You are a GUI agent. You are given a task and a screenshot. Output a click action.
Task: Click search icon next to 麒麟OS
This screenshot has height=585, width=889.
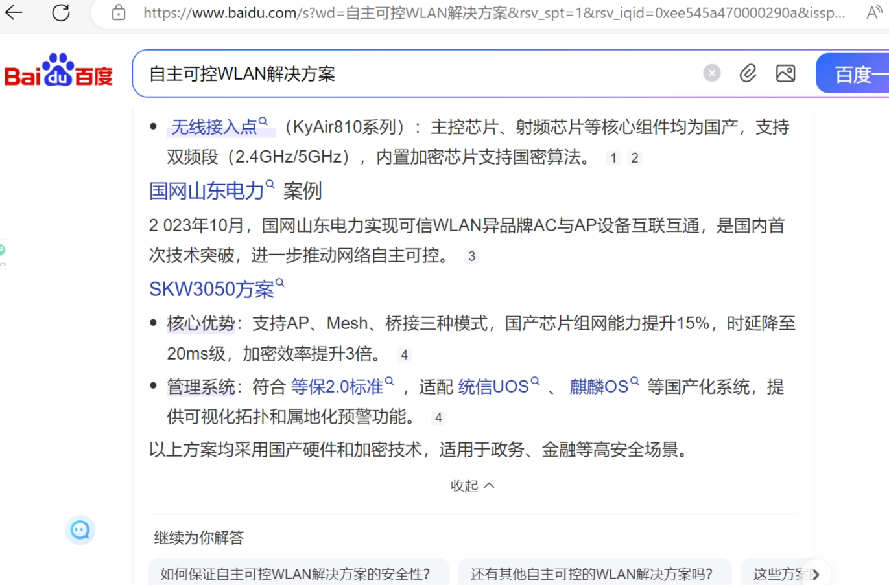635,381
